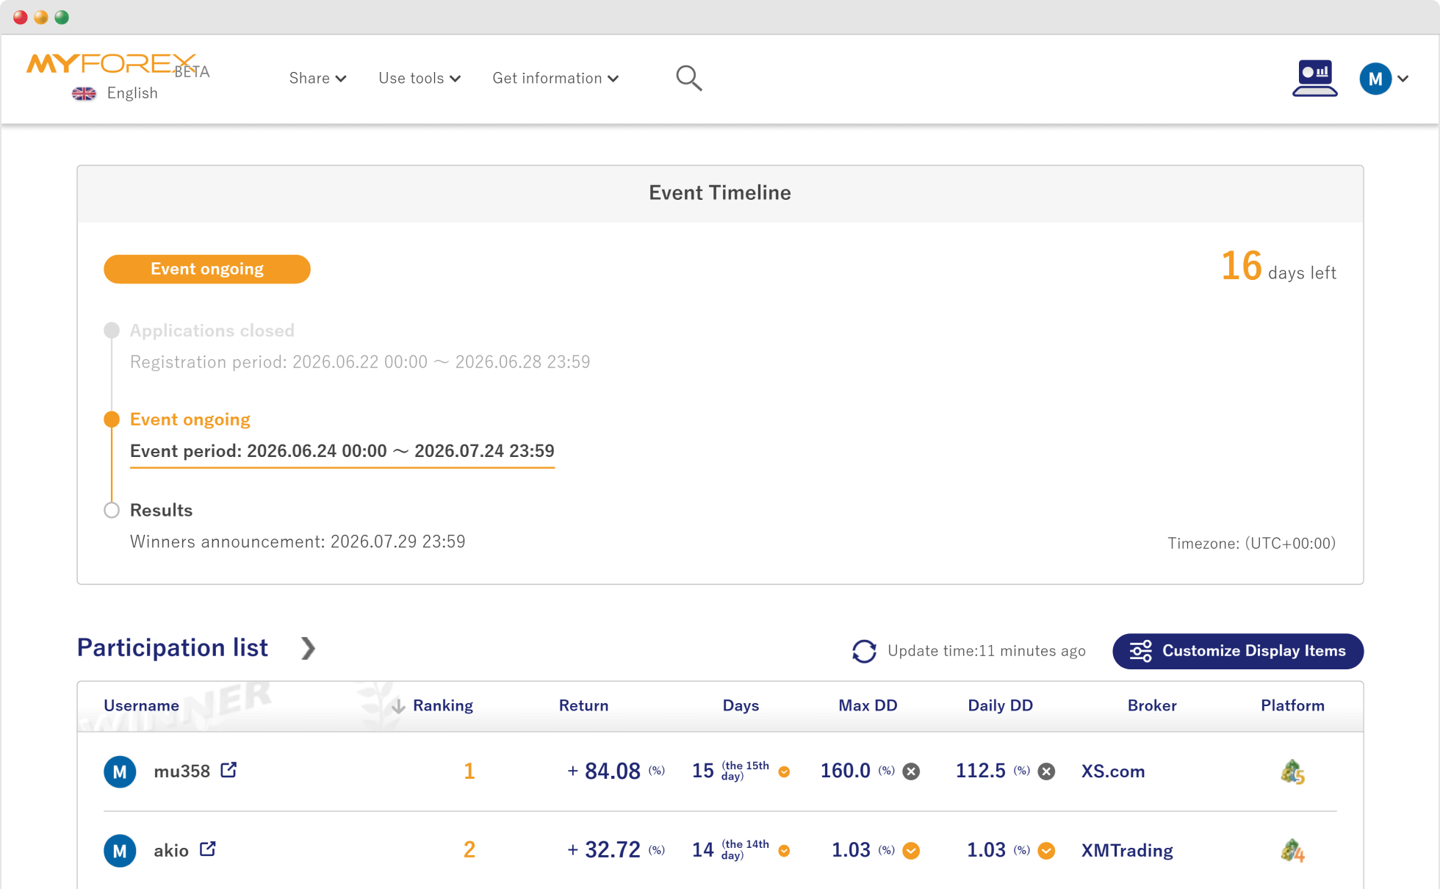Click mu358 return value 84.08
The height and width of the screenshot is (889, 1440).
(613, 771)
